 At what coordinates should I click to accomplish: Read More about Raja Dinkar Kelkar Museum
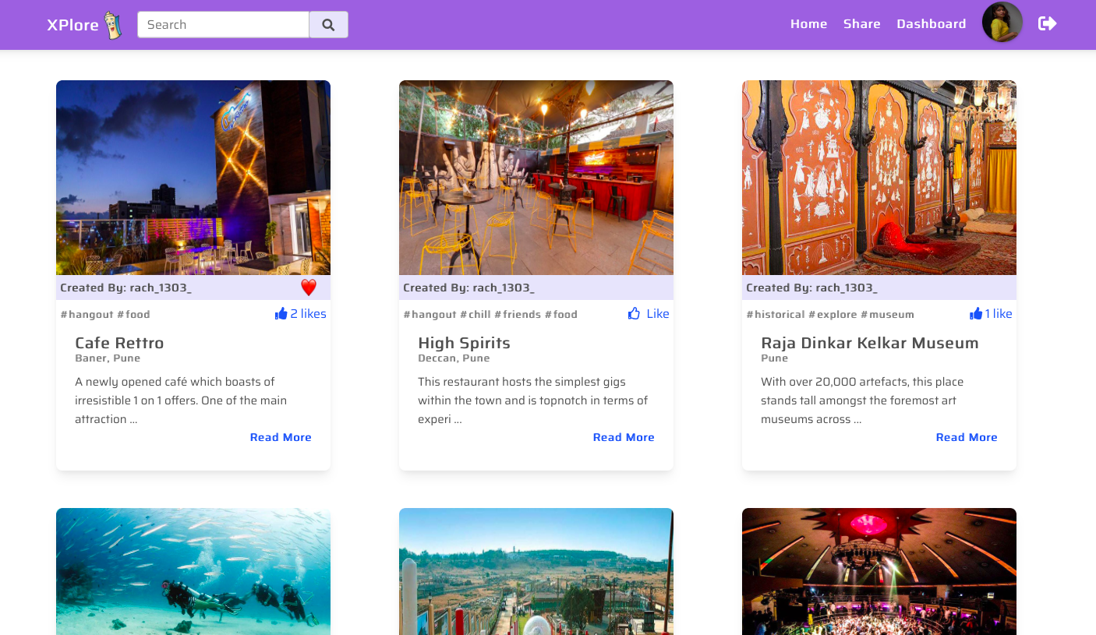[x=967, y=436]
